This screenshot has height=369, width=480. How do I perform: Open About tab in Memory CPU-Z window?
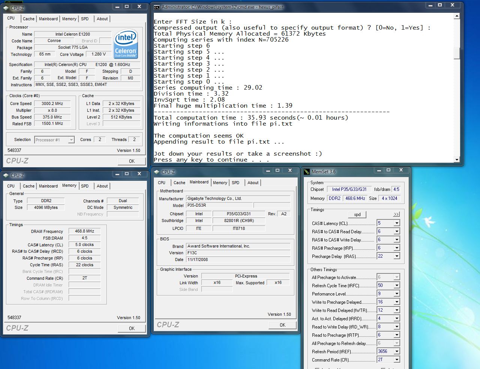102,186
